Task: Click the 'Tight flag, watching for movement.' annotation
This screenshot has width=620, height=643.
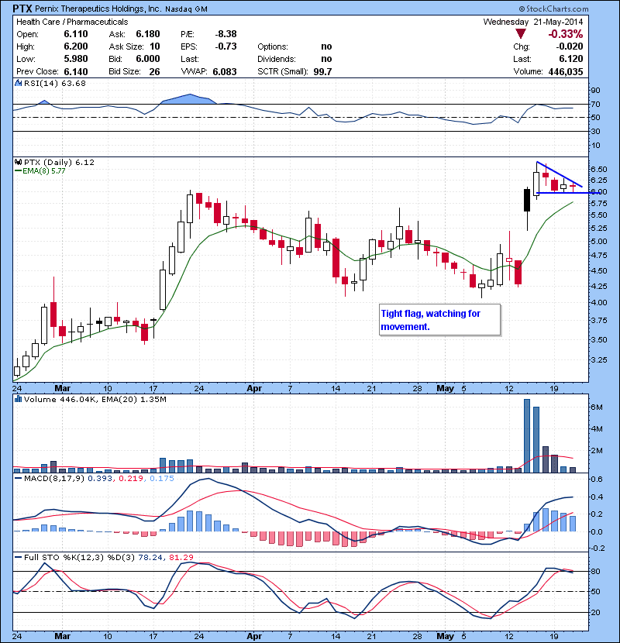Action: point(440,320)
